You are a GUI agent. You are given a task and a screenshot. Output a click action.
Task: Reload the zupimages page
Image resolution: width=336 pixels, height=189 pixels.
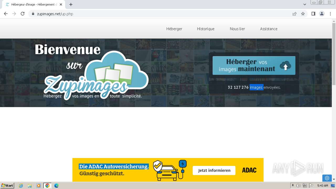pyautogui.click(x=23, y=14)
